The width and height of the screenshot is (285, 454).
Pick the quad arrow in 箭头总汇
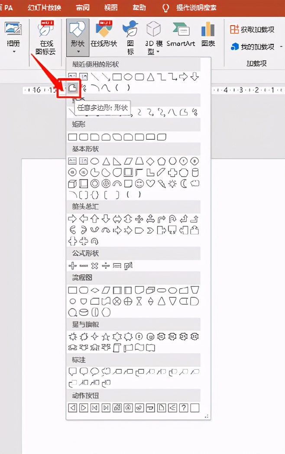click(x=139, y=219)
